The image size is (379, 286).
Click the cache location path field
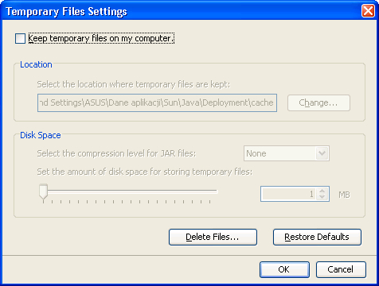click(x=157, y=102)
